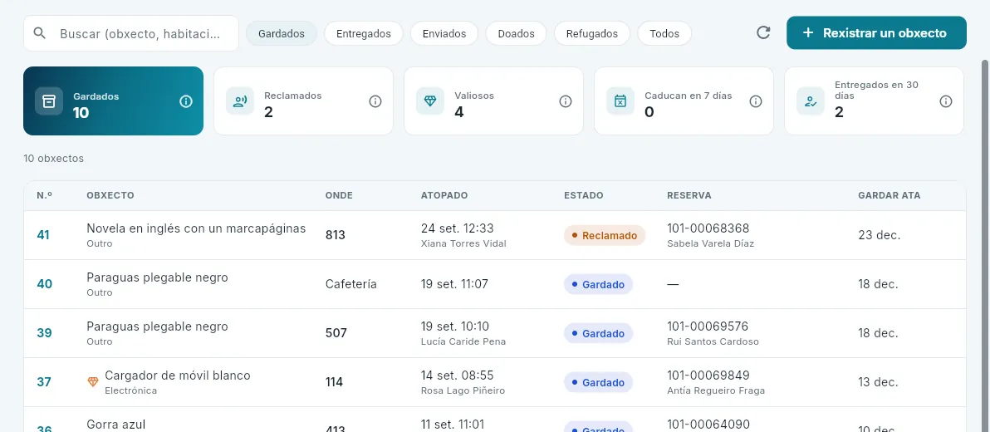Viewport: 990px width, 432px height.
Task: Click Gardado badge in Cafetería row
Action: (598, 284)
